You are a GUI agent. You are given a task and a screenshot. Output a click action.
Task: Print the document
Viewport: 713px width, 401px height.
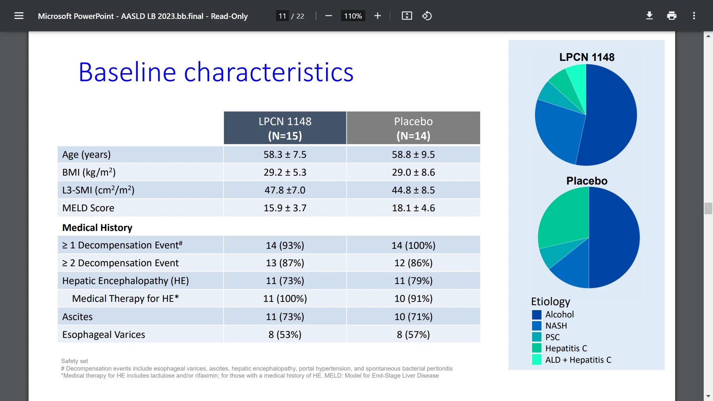click(671, 16)
